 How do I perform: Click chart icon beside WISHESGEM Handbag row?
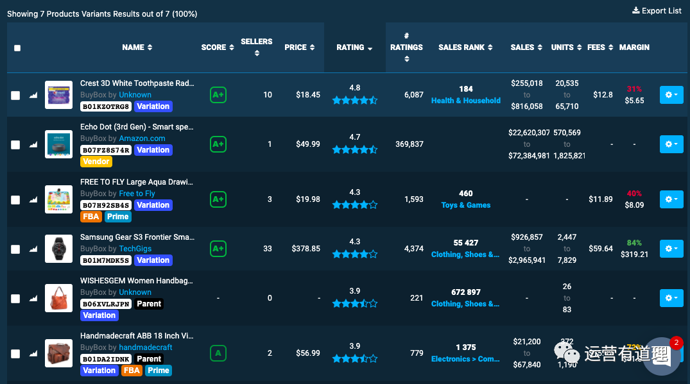click(x=33, y=299)
